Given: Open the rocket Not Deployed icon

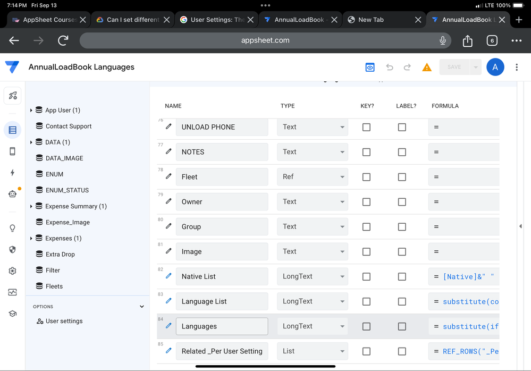Looking at the screenshot, I should (13, 96).
